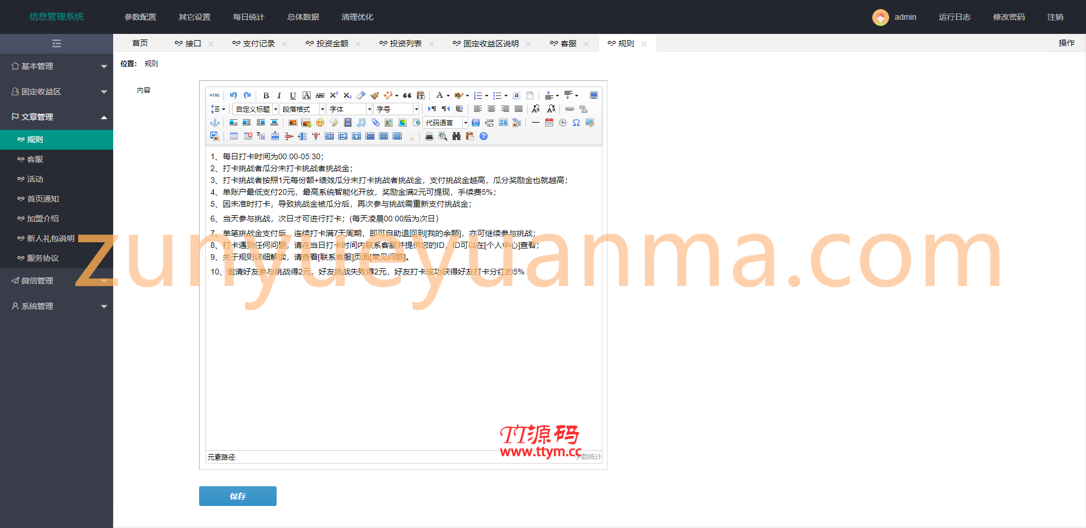Toggle blockquote formatting
Viewport: 1086px width, 528px height.
coord(407,95)
